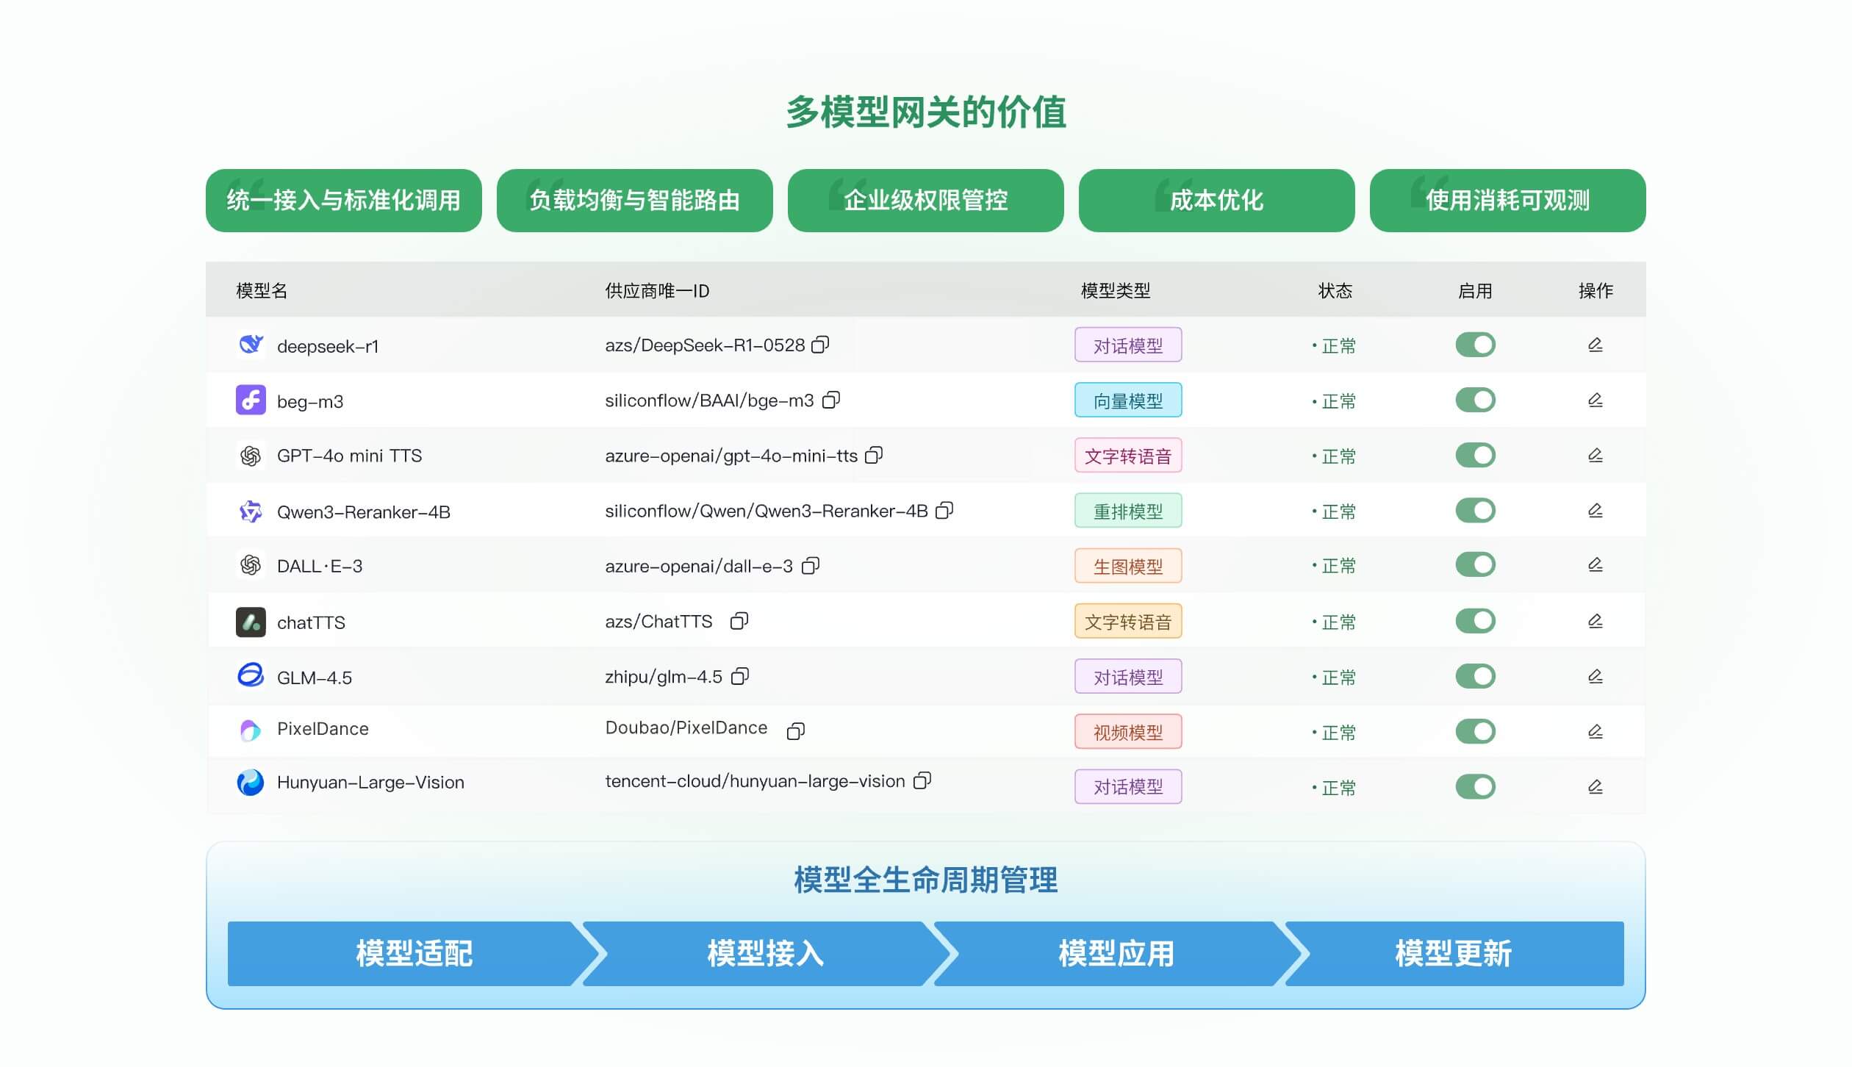Click the 向量模型 type tag
Screen dimensions: 1852x1067
click(1127, 400)
